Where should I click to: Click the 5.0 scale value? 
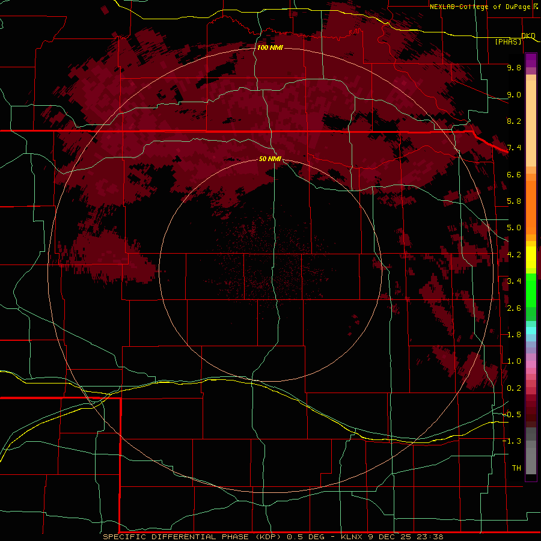(514, 228)
